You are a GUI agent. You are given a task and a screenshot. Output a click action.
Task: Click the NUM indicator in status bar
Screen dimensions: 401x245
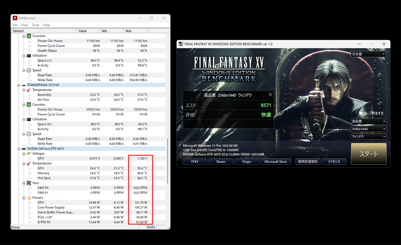(x=151, y=227)
